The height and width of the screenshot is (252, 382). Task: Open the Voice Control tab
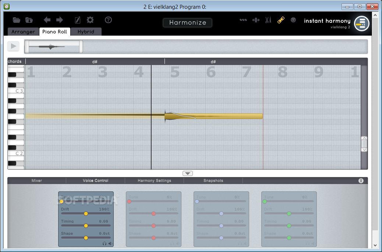[96, 180]
